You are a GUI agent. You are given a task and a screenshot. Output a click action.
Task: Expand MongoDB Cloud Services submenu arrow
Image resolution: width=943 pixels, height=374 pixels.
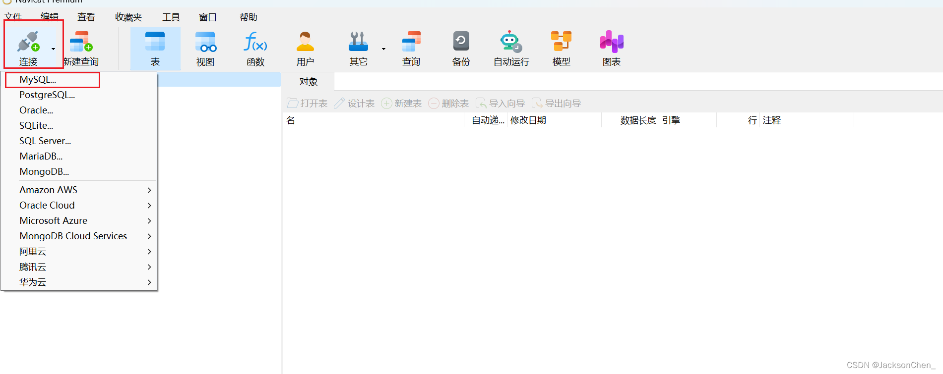149,236
